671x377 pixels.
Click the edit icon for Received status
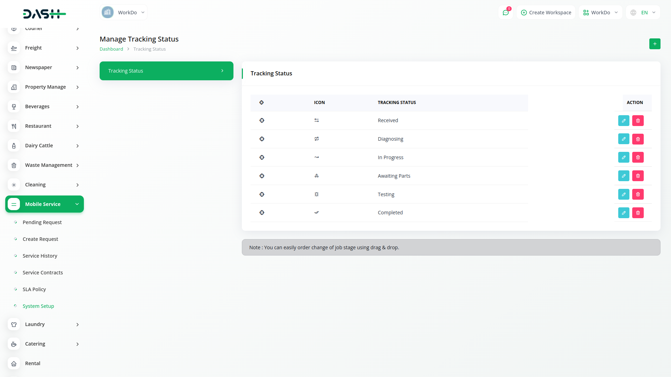click(x=623, y=120)
